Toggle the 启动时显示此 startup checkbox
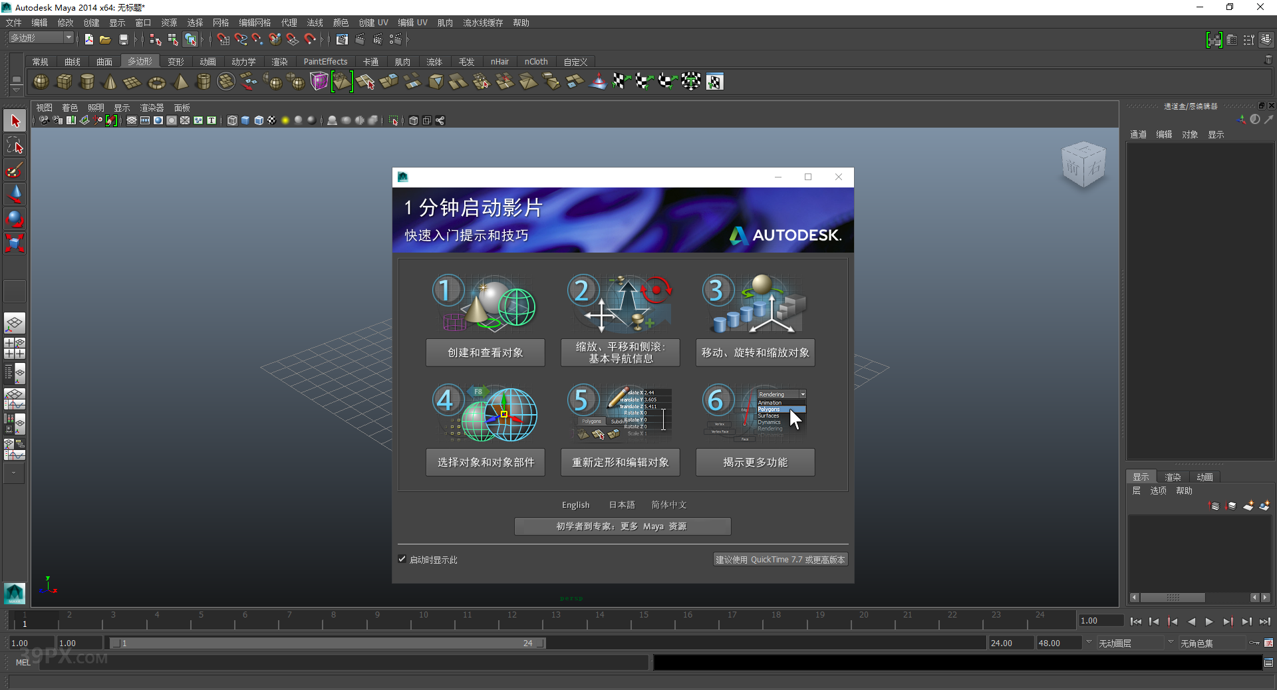Image resolution: width=1277 pixels, height=690 pixels. point(402,559)
